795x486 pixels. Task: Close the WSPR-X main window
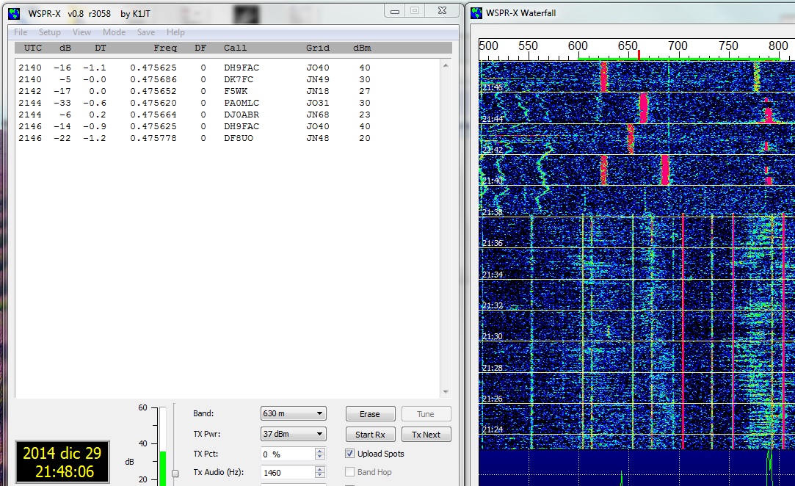tap(442, 11)
